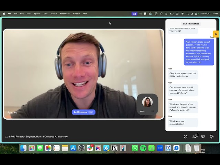
Task: Open Notes from the dock
Action: [x=65, y=148]
